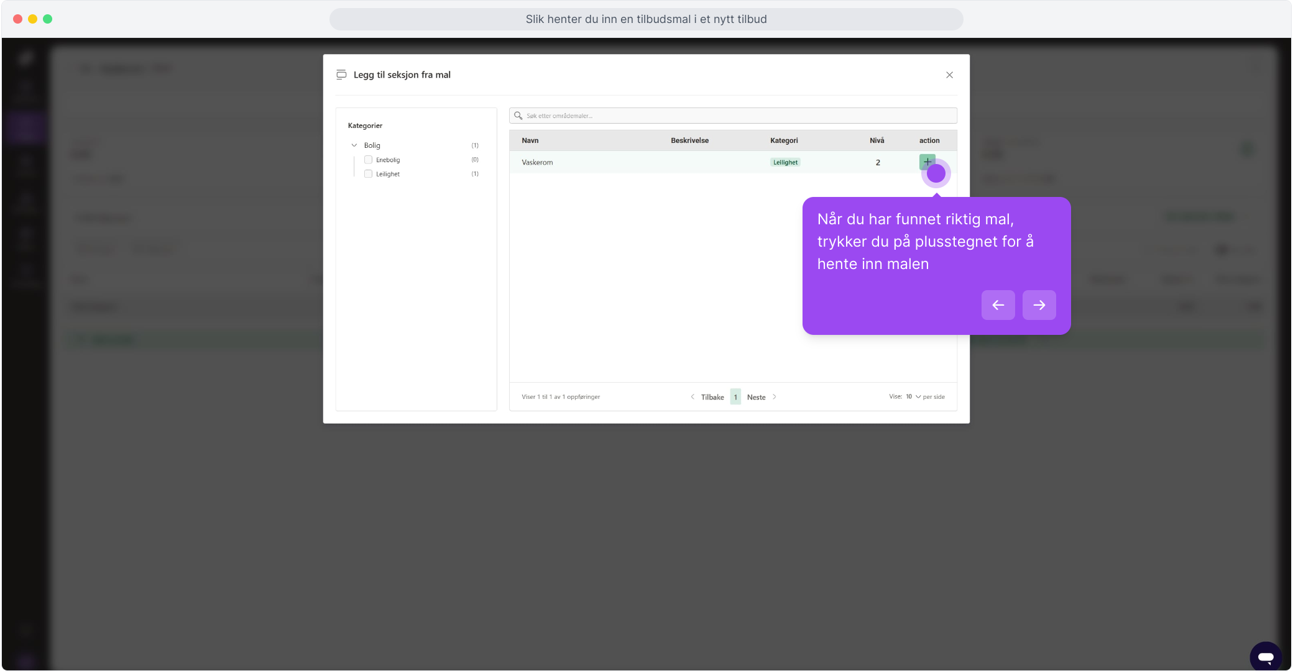Click the Tilbake pagination button
The width and height of the screenshot is (1293, 671).
pyautogui.click(x=712, y=397)
